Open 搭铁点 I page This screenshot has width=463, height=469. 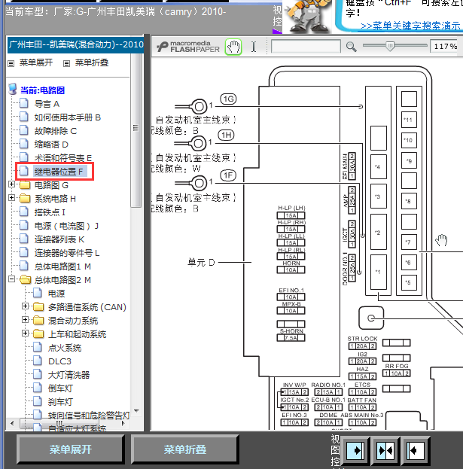[50, 212]
